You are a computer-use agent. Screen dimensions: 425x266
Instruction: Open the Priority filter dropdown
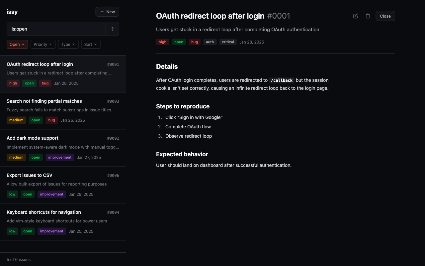[43, 44]
